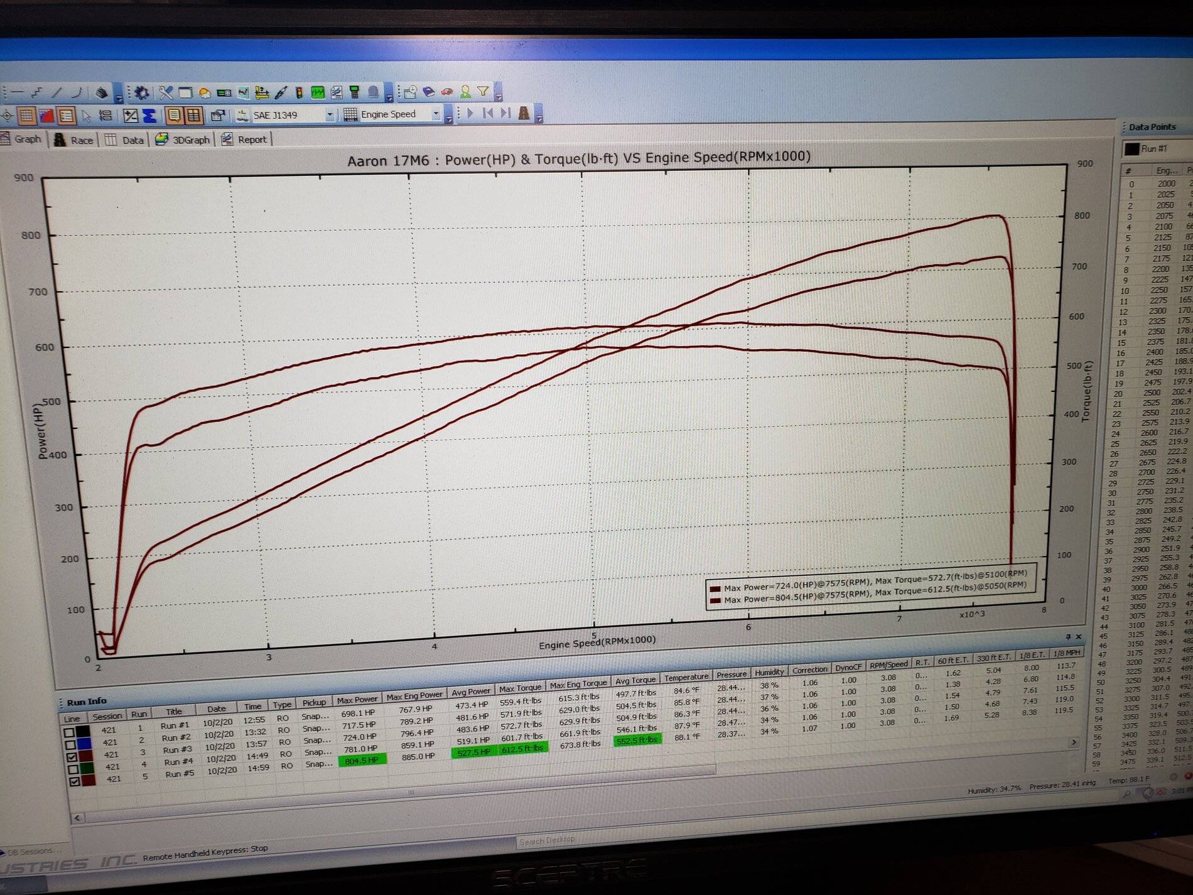The image size is (1193, 895).
Task: Click the blue sigma summation icon
Action: click(149, 116)
